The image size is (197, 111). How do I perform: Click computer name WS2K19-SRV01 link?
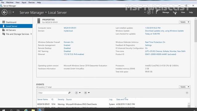[70, 28]
